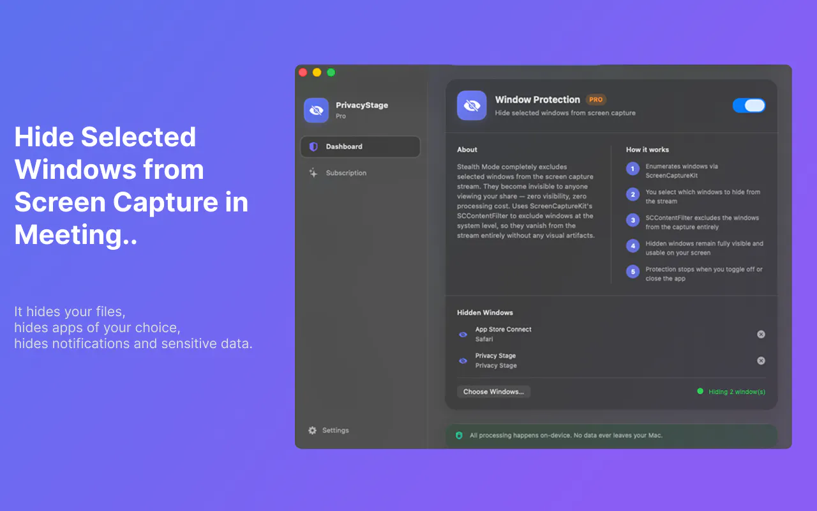The height and width of the screenshot is (511, 817).
Task: Click step 4 circle in How it works
Action: (x=633, y=246)
